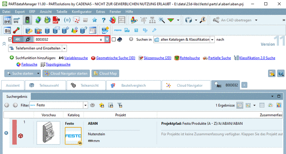Screen dimensions: 286x154
Task: Open the Konfigurator menu
Action: [82, 12]
